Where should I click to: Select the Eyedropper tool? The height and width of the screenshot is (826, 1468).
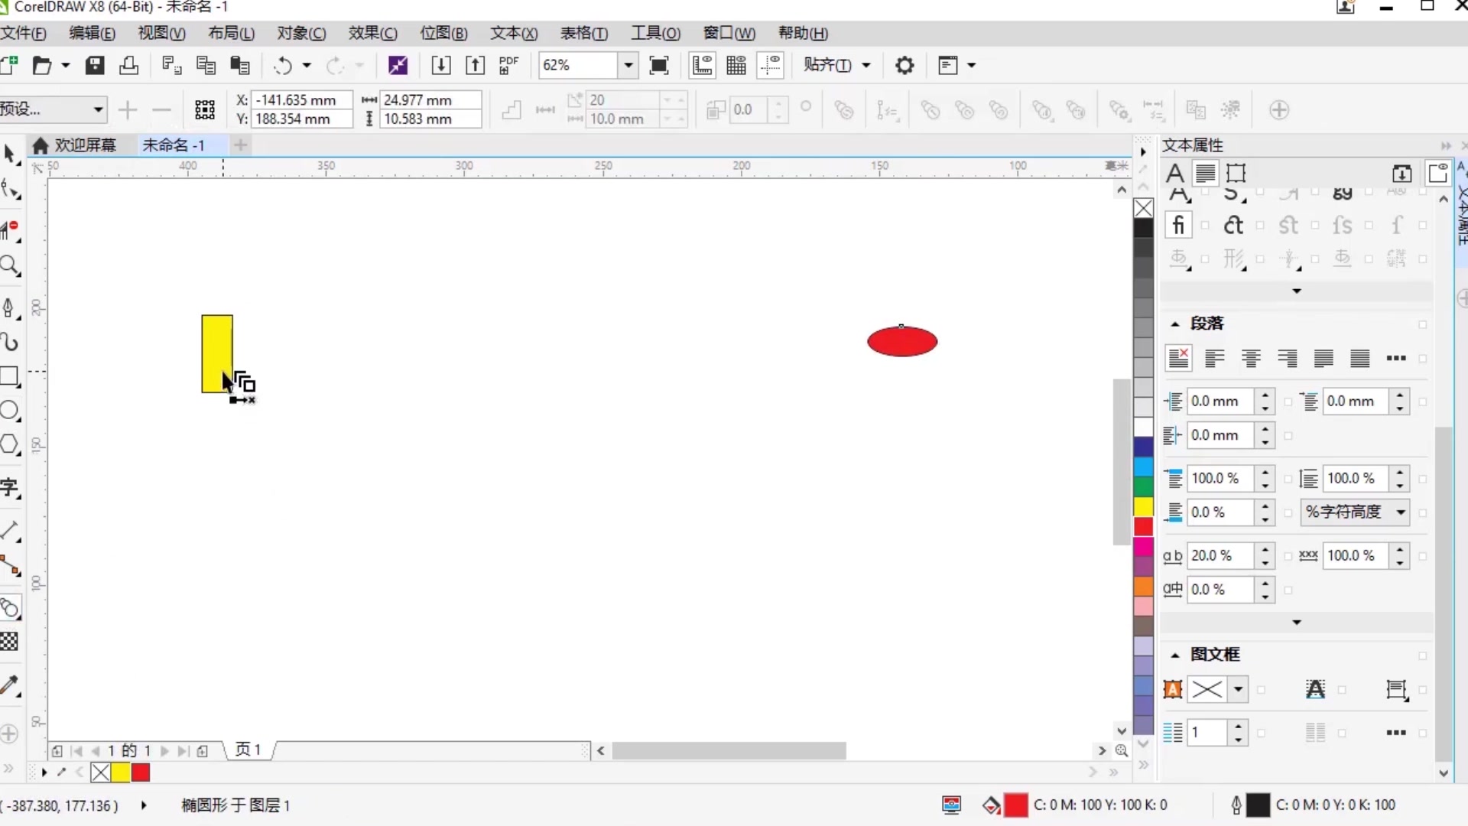[9, 685]
